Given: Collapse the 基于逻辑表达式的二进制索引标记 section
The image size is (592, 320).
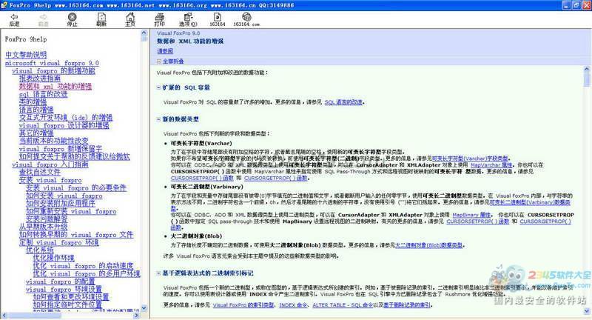Looking at the screenshot, I should pyautogui.click(x=159, y=273).
